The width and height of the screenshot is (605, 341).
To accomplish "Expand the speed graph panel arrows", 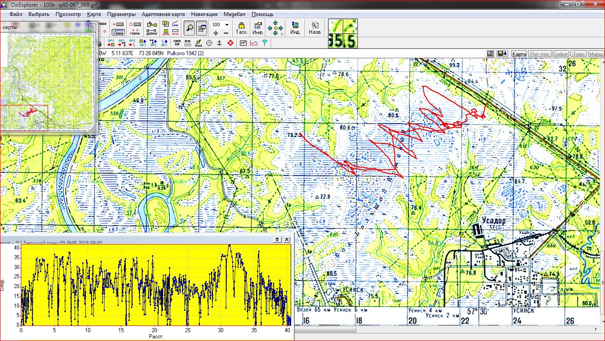I will [277, 239].
